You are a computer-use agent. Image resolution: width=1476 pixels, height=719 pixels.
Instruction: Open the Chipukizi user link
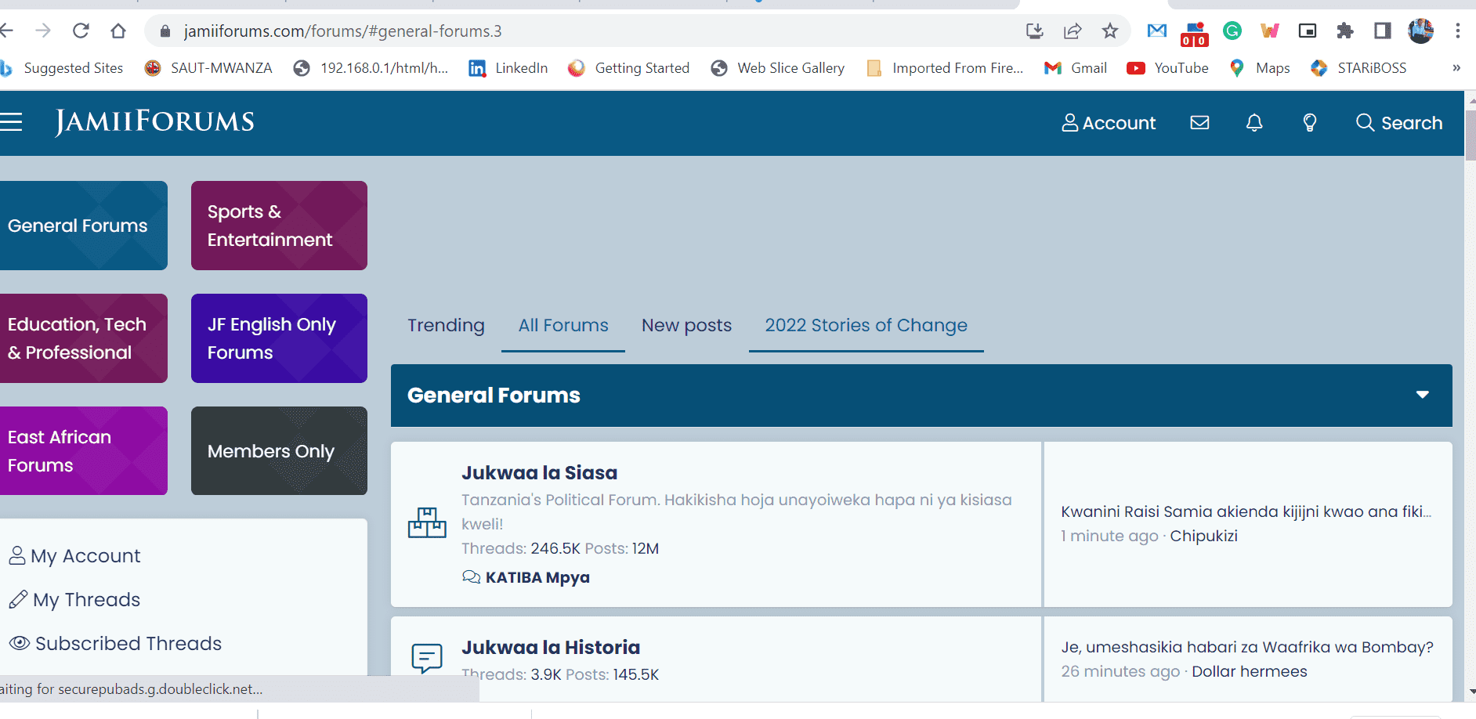click(1203, 536)
